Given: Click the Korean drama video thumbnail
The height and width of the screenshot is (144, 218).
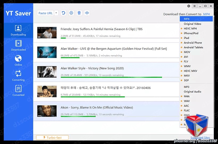Looking at the screenshot, I should 47,91.
